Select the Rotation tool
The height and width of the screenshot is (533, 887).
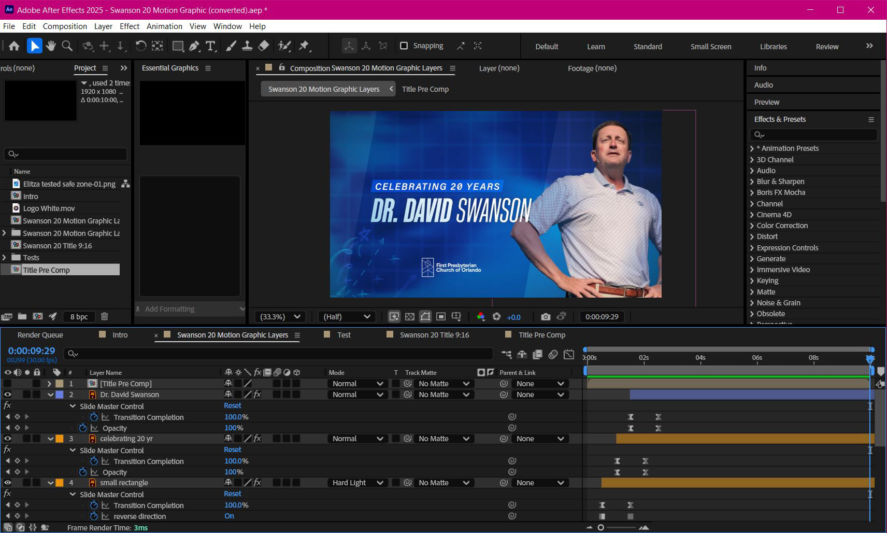(140, 46)
